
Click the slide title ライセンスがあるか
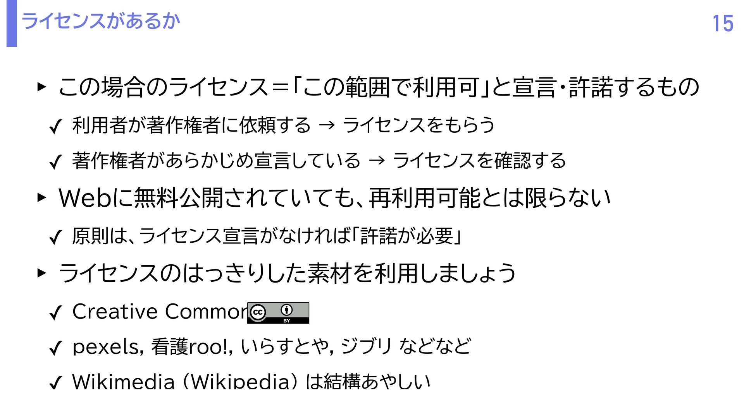pos(101,21)
